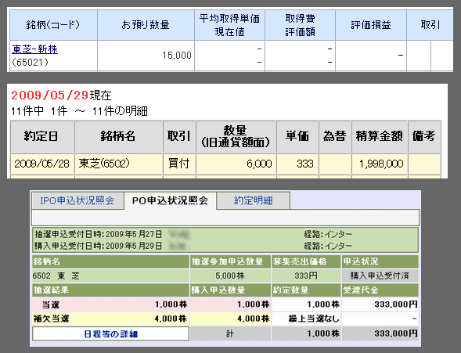Click the 数量(旧通貨額面) column header
Screen dimensions: 461x353
[x=236, y=137]
